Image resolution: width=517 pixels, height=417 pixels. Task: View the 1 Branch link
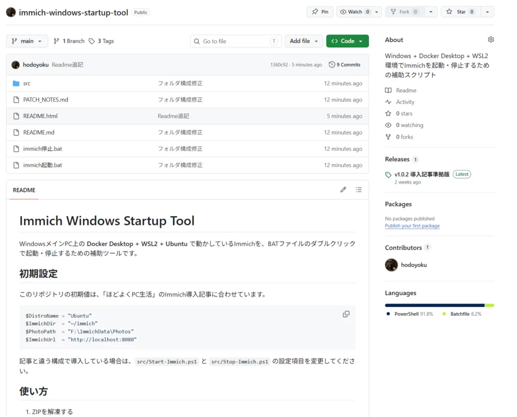click(69, 41)
